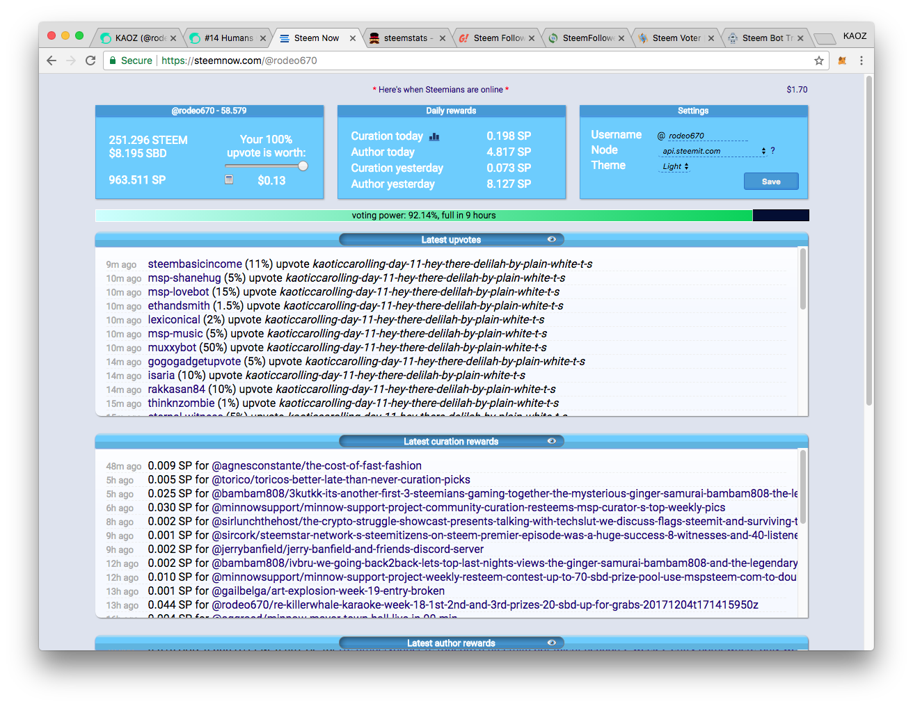Open steembasicincome account link
913x706 pixels.
click(x=195, y=264)
